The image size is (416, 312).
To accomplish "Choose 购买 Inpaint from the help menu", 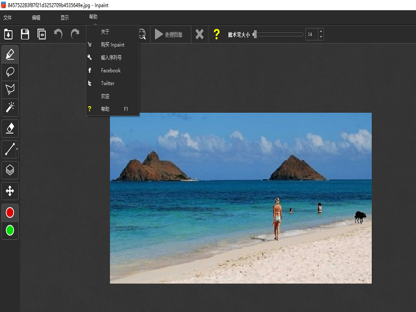I will tap(112, 45).
